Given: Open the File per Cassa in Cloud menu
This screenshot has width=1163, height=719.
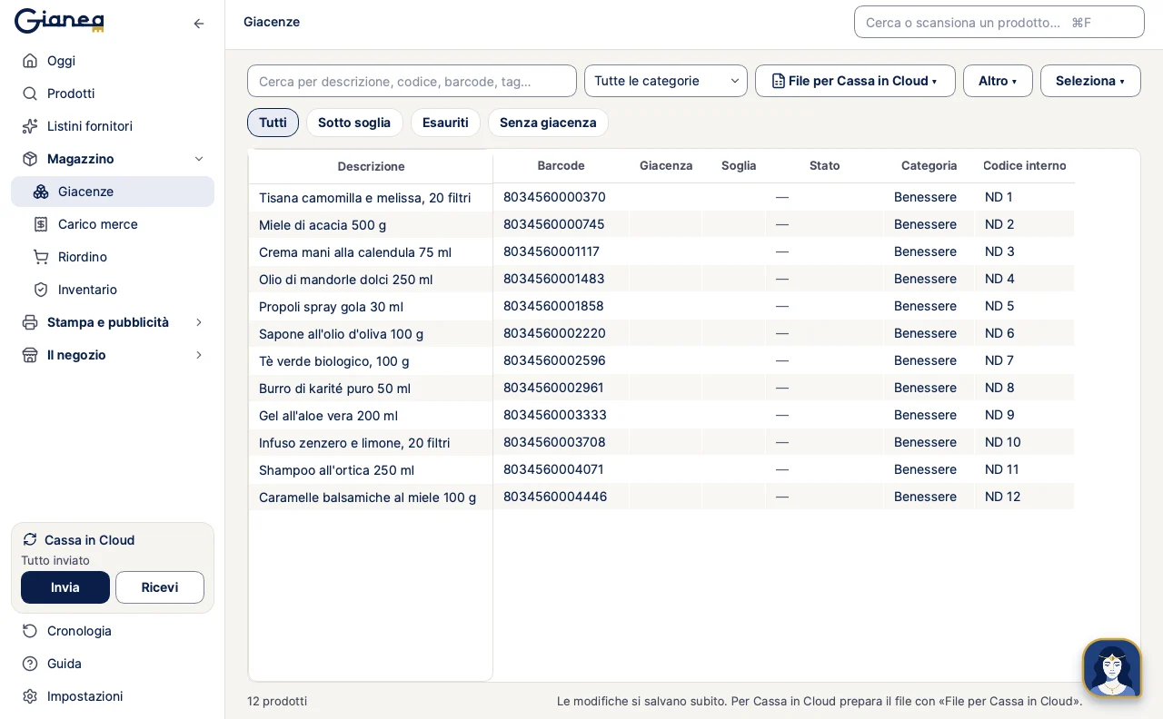Looking at the screenshot, I should (x=855, y=81).
